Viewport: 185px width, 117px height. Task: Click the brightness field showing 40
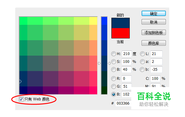click(127, 70)
